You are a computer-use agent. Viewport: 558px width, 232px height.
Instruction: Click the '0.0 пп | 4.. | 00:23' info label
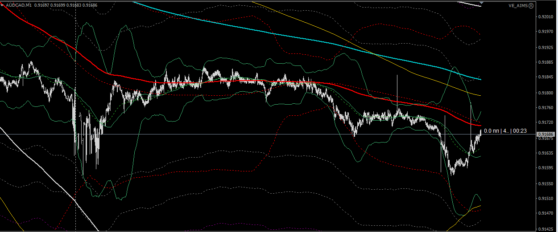point(505,131)
